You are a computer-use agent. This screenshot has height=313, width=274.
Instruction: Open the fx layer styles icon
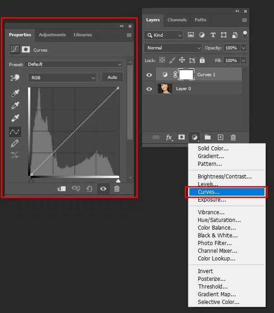169,137
